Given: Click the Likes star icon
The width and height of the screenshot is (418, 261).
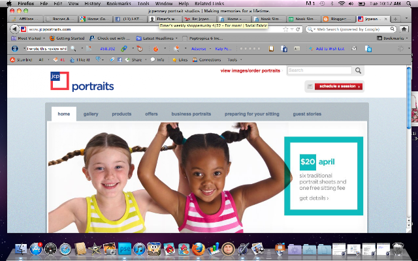Looking at the screenshot, I should [174, 60].
